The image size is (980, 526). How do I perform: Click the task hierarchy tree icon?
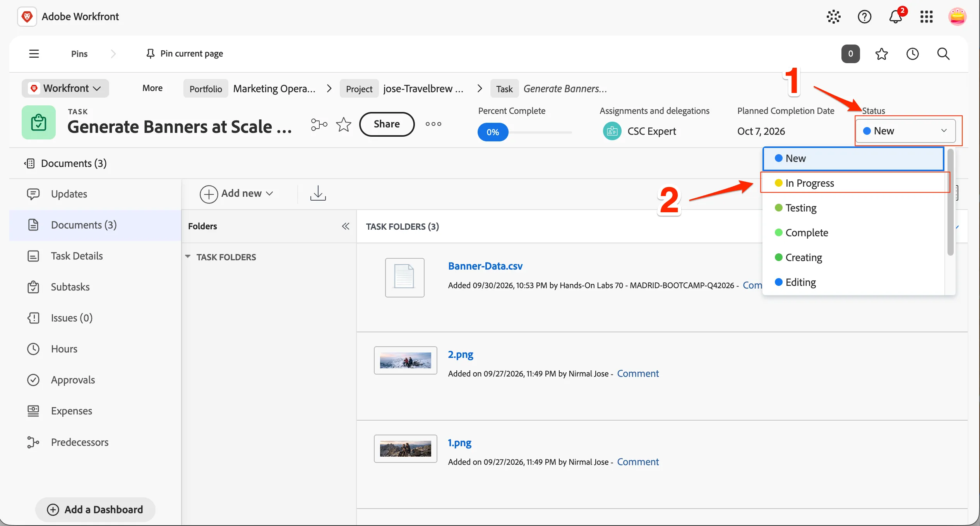coord(319,124)
